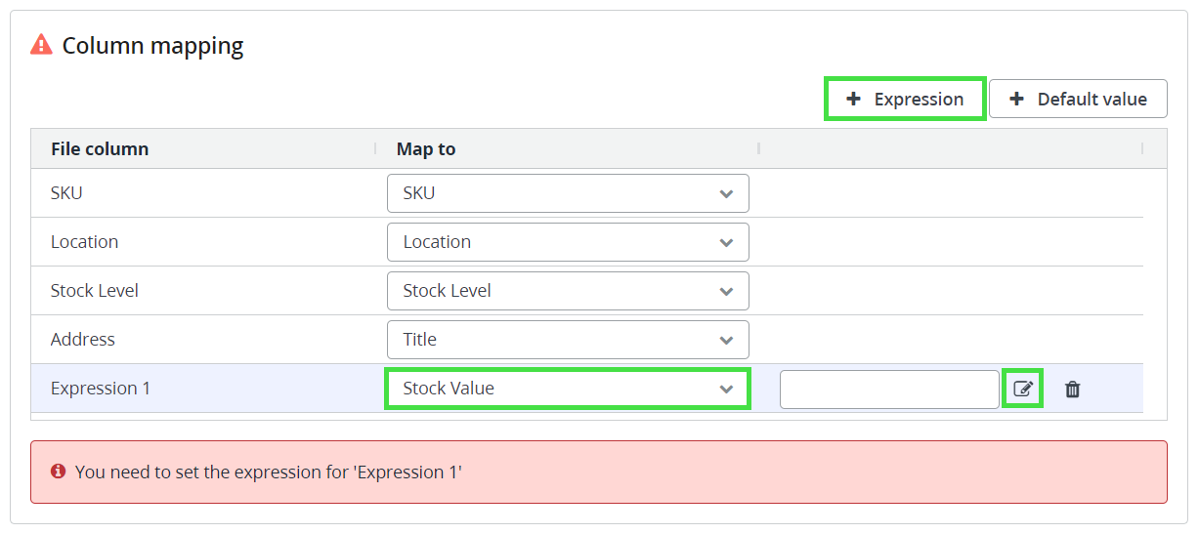1199x534 pixels.
Task: Click the Map to column header
Action: point(426,148)
